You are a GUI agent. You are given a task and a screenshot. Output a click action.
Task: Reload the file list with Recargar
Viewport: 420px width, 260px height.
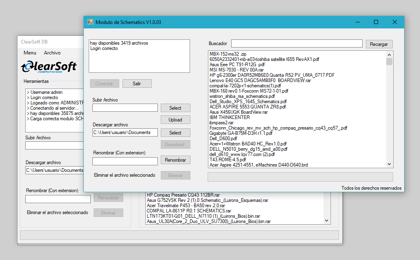tap(379, 44)
